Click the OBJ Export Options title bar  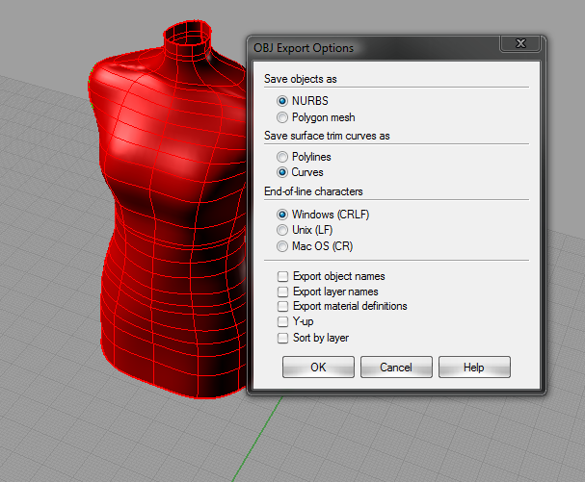pos(366,48)
